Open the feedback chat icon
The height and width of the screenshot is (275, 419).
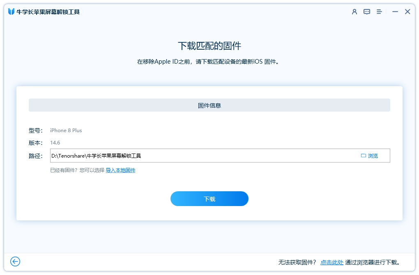366,12
